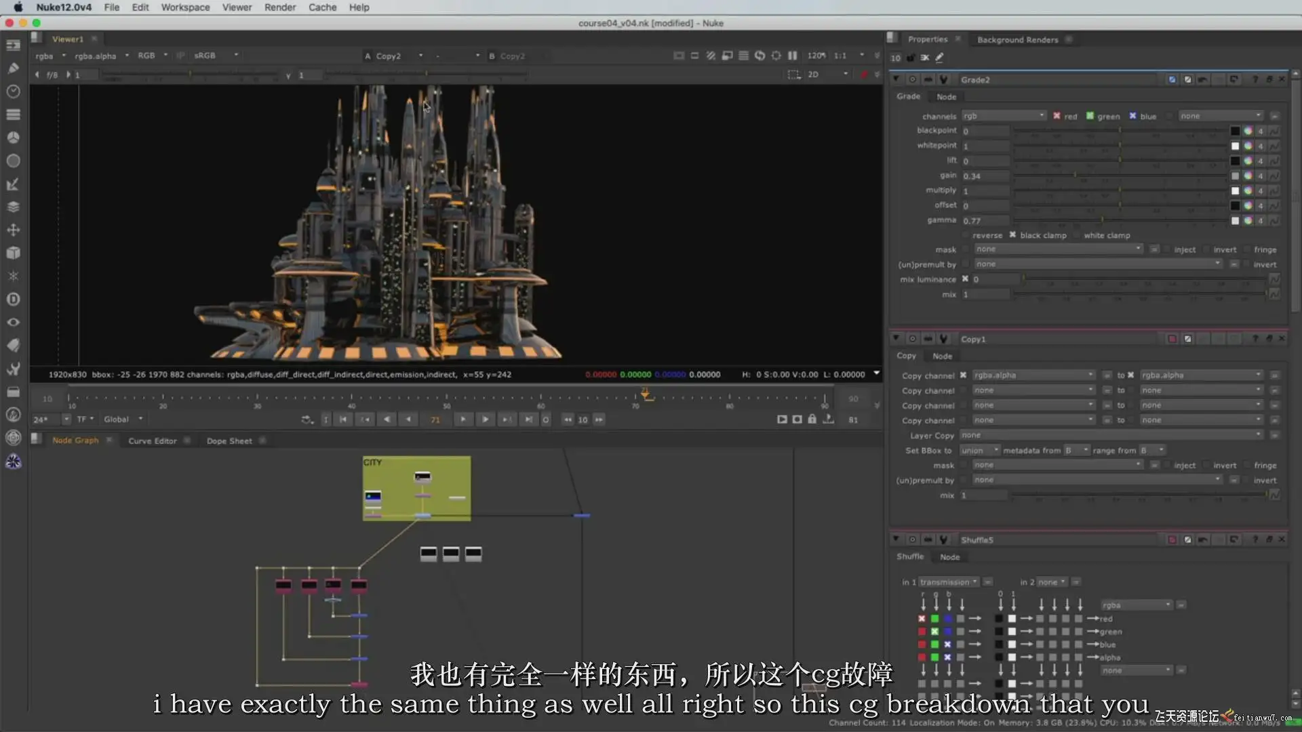The width and height of the screenshot is (1302, 732).
Task: Enable the white clamp checkbox
Action: click(x=1076, y=235)
